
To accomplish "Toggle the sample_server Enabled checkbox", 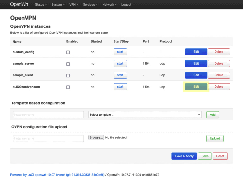I will coord(68,64).
